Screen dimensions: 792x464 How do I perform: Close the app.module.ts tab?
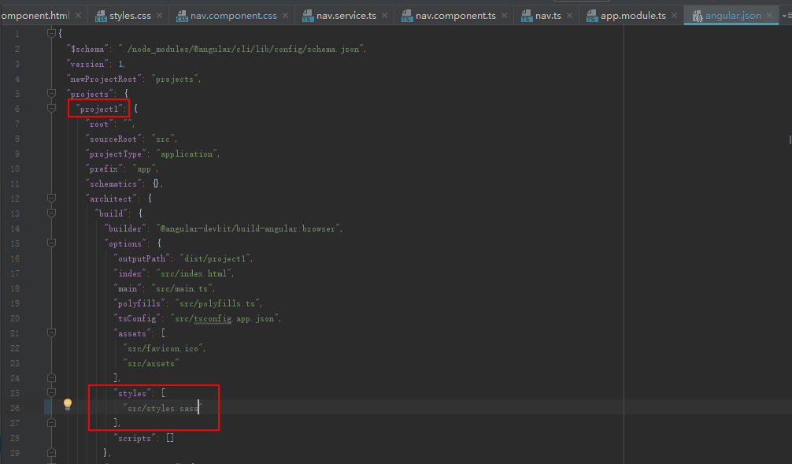pos(674,16)
